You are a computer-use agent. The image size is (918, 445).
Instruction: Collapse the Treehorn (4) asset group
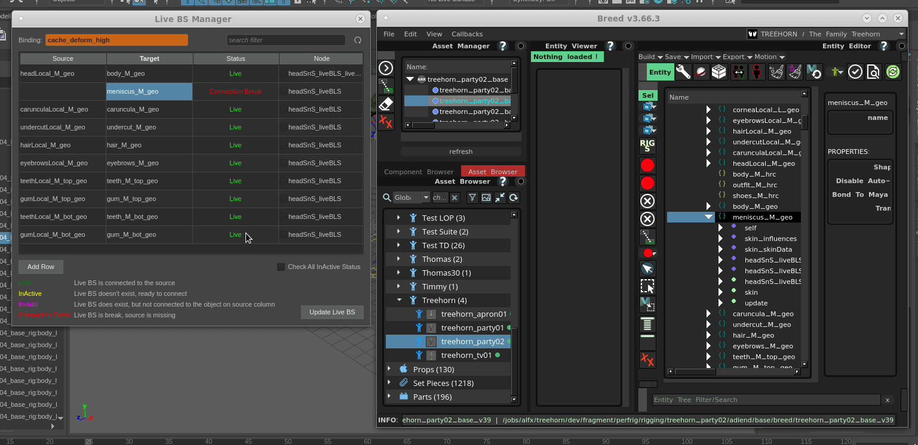pos(399,300)
